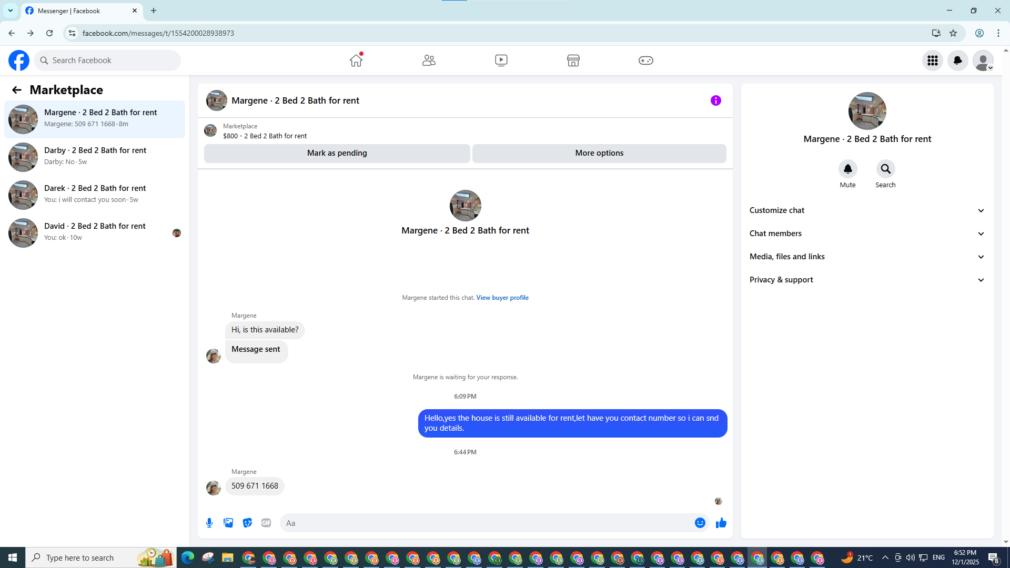Search in conversation magnifier icon

point(886,169)
